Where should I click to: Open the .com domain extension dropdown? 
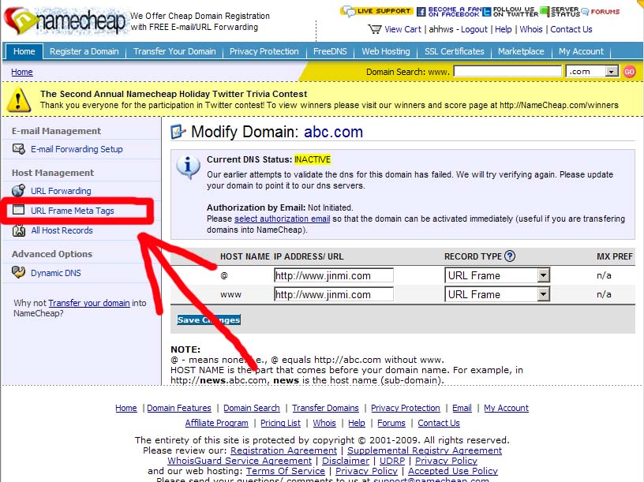coord(612,72)
